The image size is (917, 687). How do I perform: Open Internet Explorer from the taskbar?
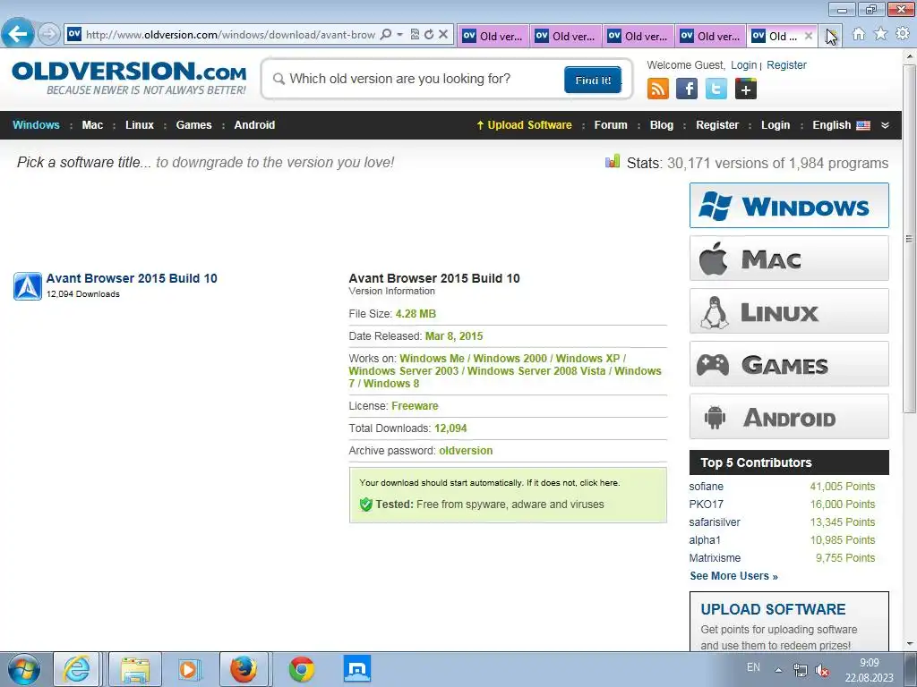(x=77, y=669)
